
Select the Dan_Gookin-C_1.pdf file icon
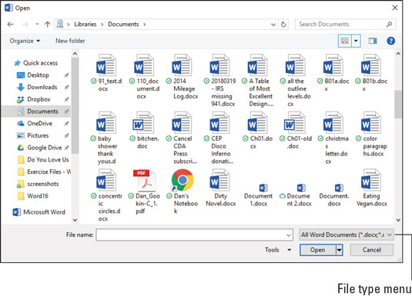point(144,181)
